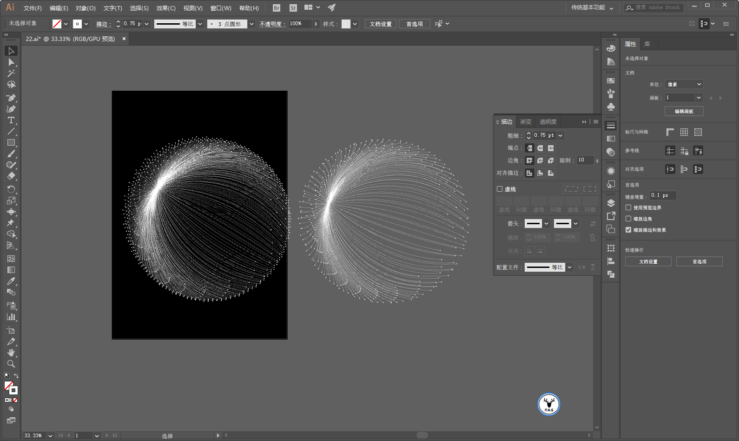
Task: Open stroke weight dropdown in Stroke panel
Action: (561, 135)
